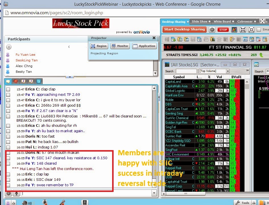Viewport: 269px width, 205px height.
Task: Switch to the Slide Show tab
Action: point(201,22)
